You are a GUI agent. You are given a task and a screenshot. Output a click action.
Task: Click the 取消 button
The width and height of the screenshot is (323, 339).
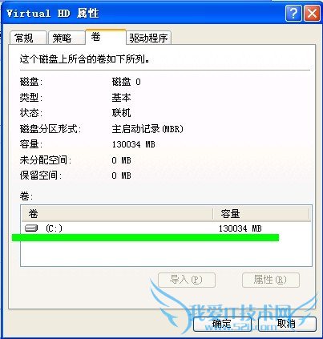coord(287,324)
